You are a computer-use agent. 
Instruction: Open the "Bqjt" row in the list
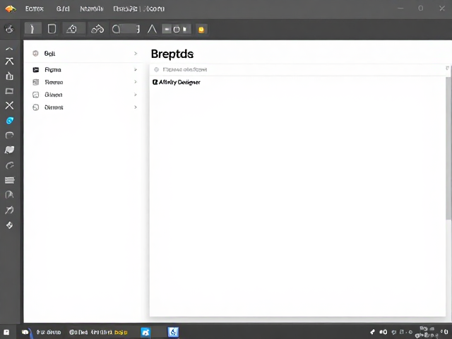coord(83,54)
